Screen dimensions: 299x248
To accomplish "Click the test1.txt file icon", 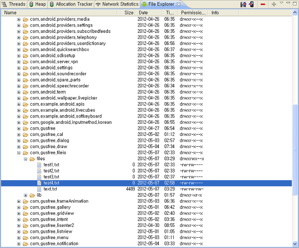I will 39,165.
